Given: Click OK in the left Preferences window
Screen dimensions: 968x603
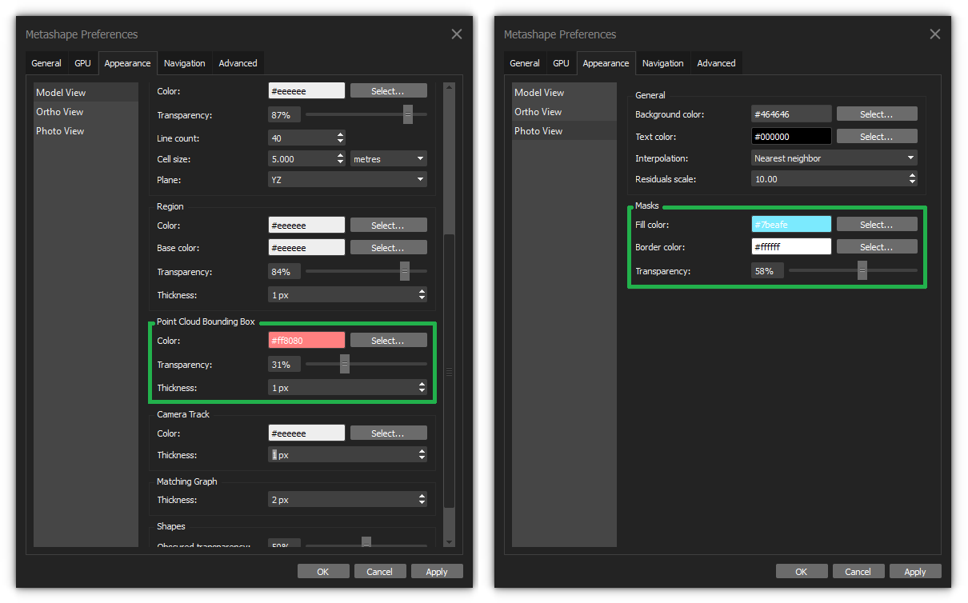Looking at the screenshot, I should 323,572.
